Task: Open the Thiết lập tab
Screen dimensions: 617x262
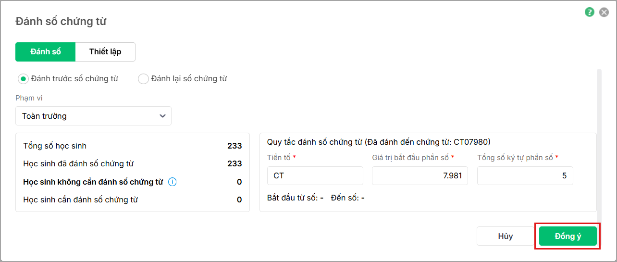Action: tap(105, 52)
